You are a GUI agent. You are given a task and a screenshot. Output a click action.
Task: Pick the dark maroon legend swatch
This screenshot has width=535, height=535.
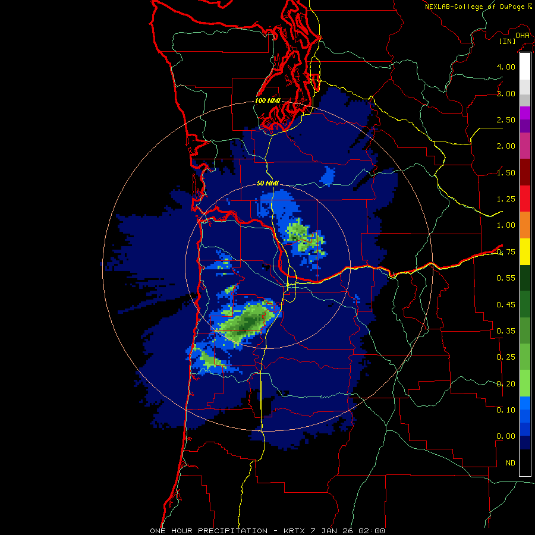tap(525, 172)
